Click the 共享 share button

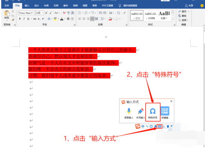189,6
